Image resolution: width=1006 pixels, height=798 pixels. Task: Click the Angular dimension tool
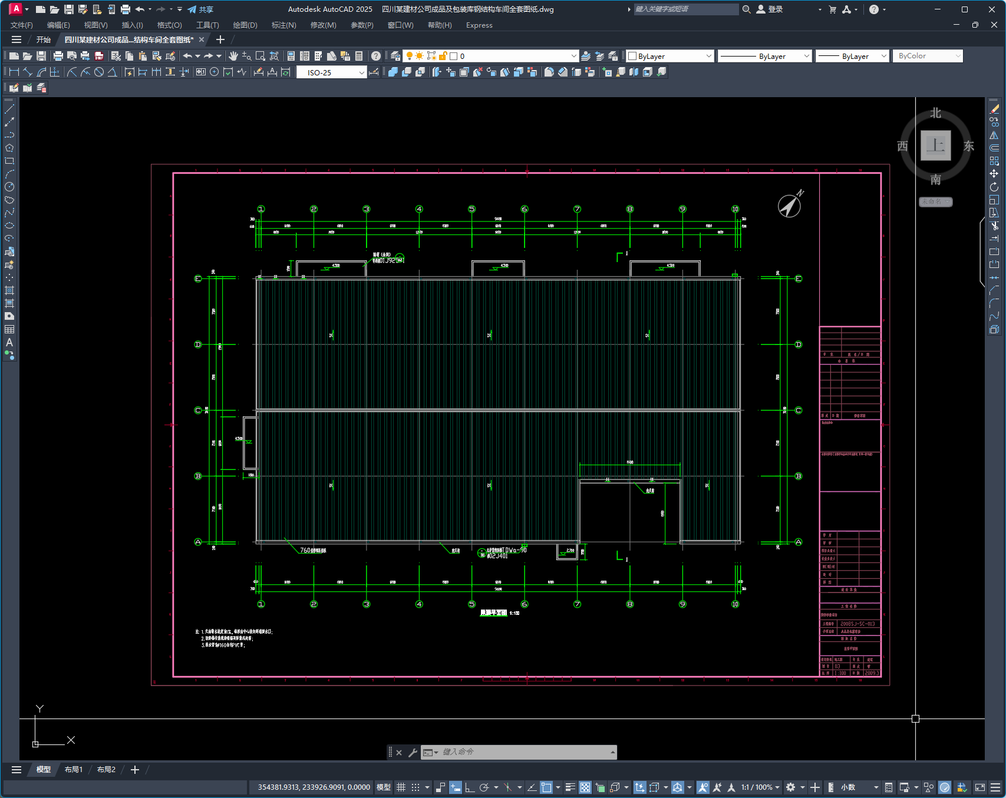click(112, 72)
